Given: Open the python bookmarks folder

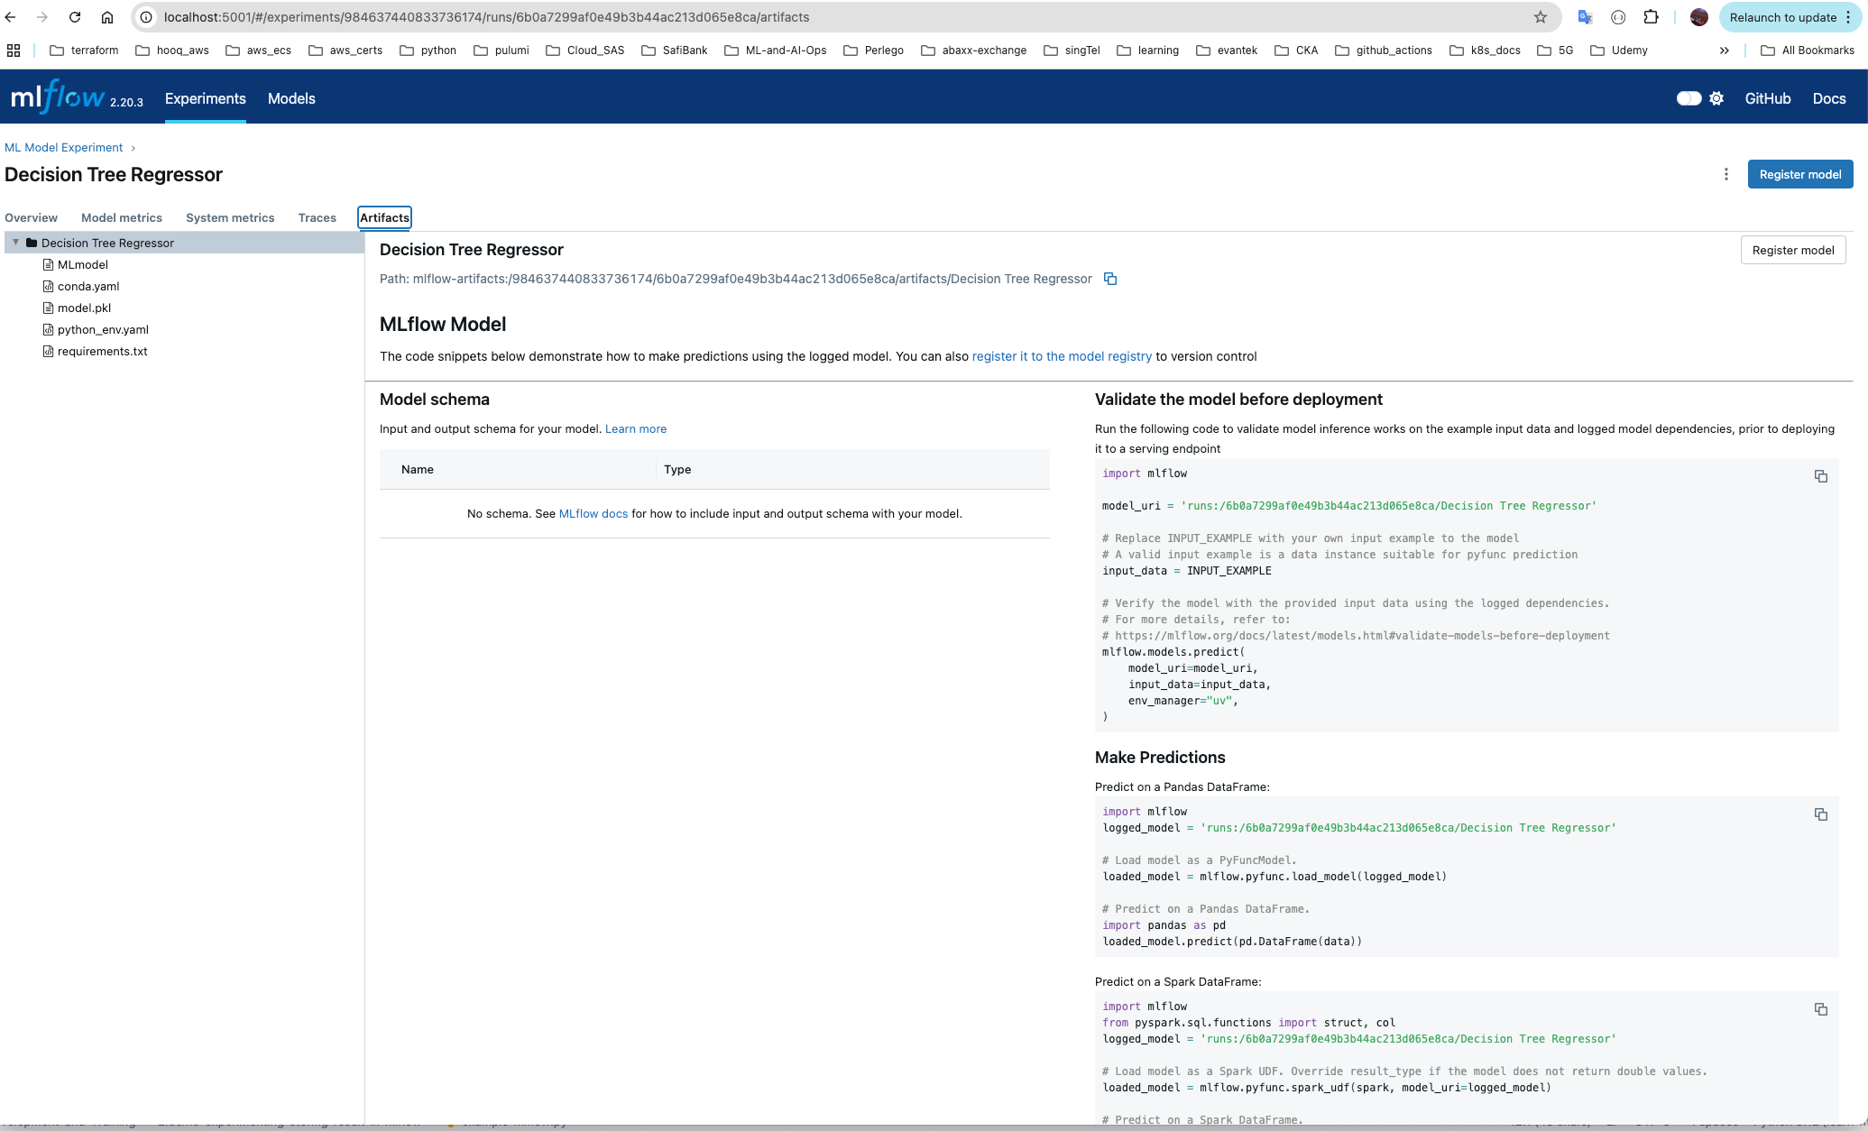Looking at the screenshot, I should coord(428,51).
